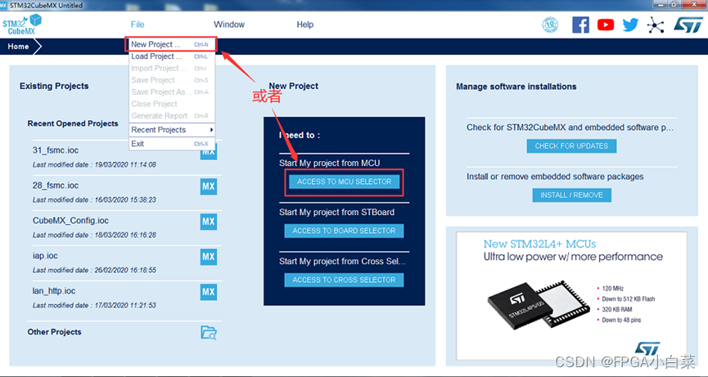
Task: Browse Other Projects folder icon
Action: [208, 332]
